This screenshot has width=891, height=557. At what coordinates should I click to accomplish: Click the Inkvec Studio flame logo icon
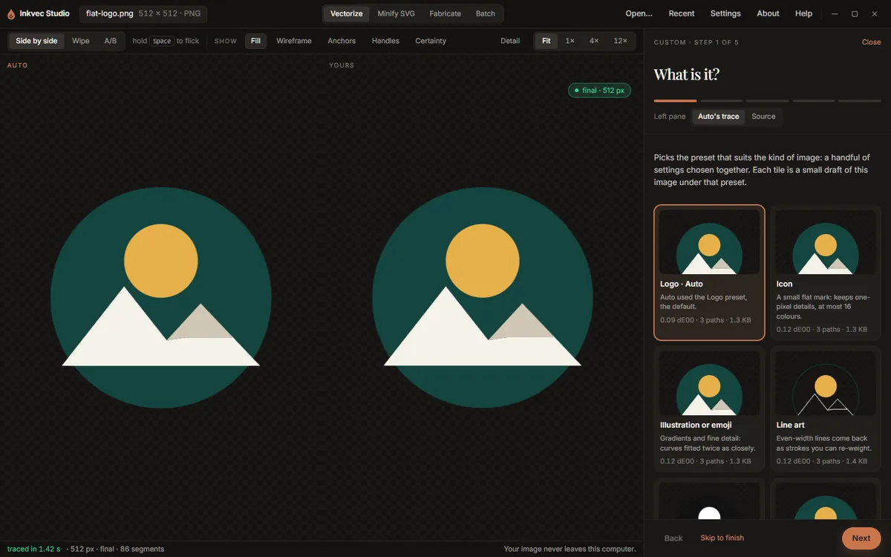coord(11,13)
